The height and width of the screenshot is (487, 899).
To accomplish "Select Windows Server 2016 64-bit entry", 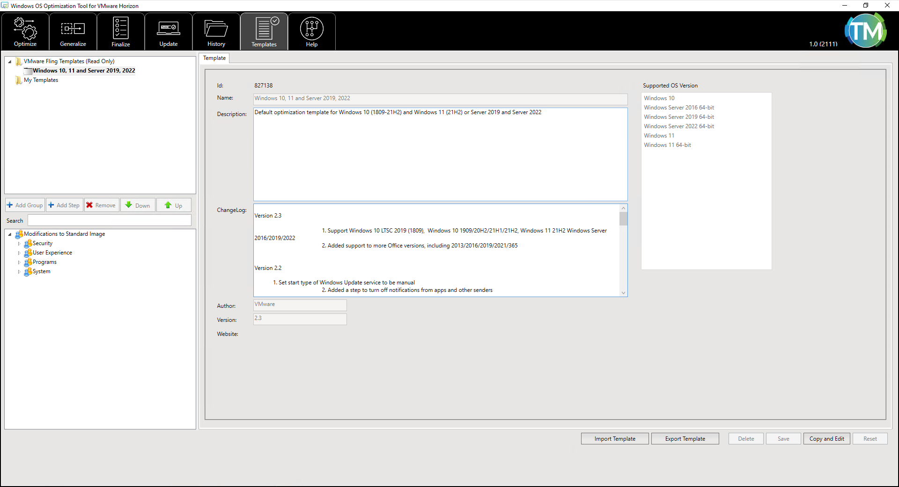I will 678,108.
